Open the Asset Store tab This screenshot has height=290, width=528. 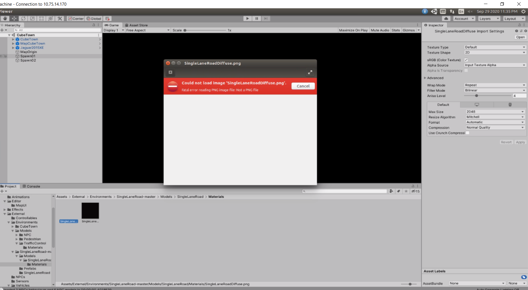[x=138, y=25]
